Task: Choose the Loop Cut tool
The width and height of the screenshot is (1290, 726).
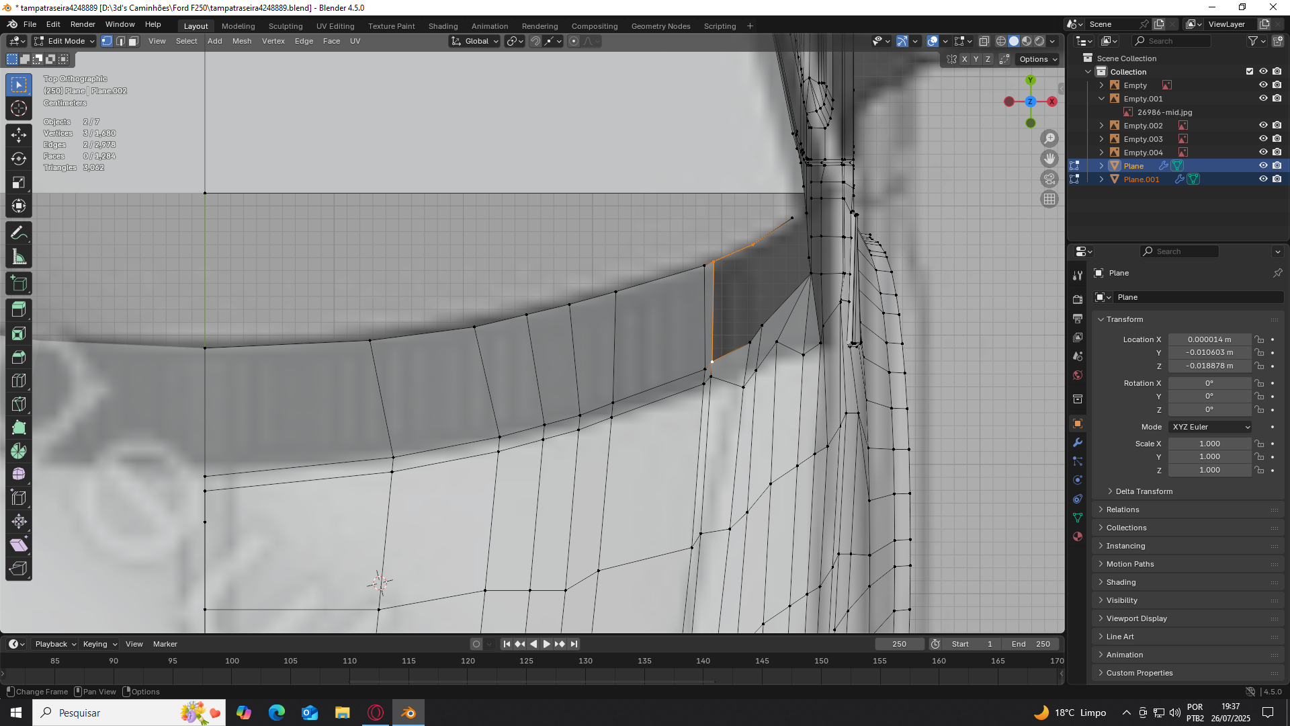Action: 19,380
